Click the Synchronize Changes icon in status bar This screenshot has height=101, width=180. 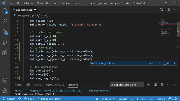pos(19,99)
